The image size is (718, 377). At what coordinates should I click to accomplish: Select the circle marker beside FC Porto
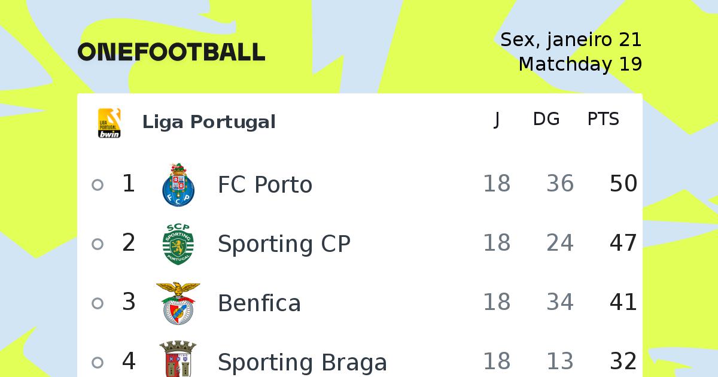[x=98, y=185]
